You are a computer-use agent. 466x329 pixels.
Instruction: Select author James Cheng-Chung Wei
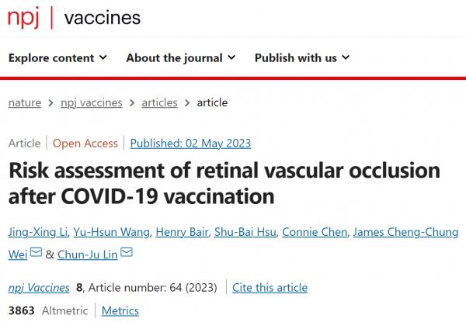tap(405, 233)
